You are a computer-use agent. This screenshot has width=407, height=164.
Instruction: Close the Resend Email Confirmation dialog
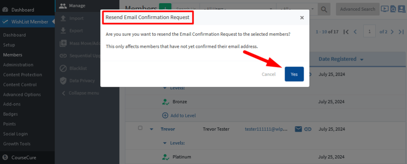click(x=302, y=18)
